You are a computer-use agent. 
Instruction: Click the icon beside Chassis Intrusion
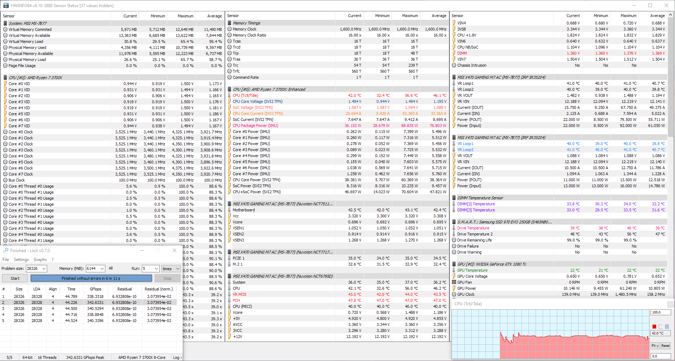454,65
